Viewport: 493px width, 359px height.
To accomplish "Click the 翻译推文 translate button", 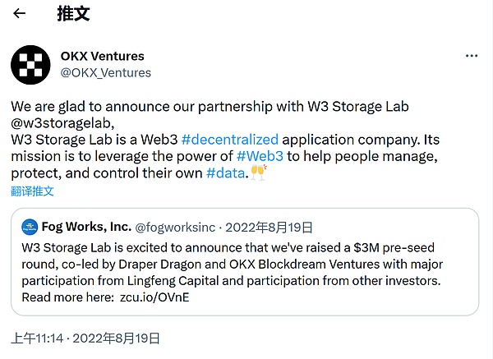I will (32, 191).
